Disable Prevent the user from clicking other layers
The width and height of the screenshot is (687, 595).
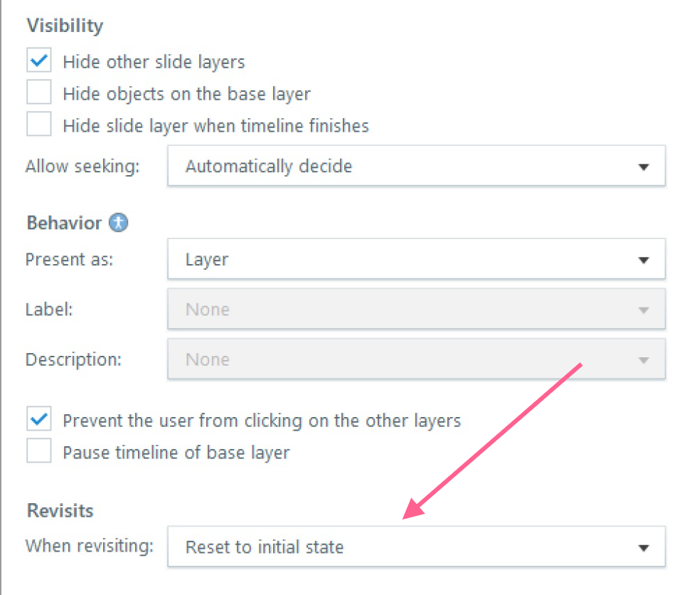click(x=38, y=420)
